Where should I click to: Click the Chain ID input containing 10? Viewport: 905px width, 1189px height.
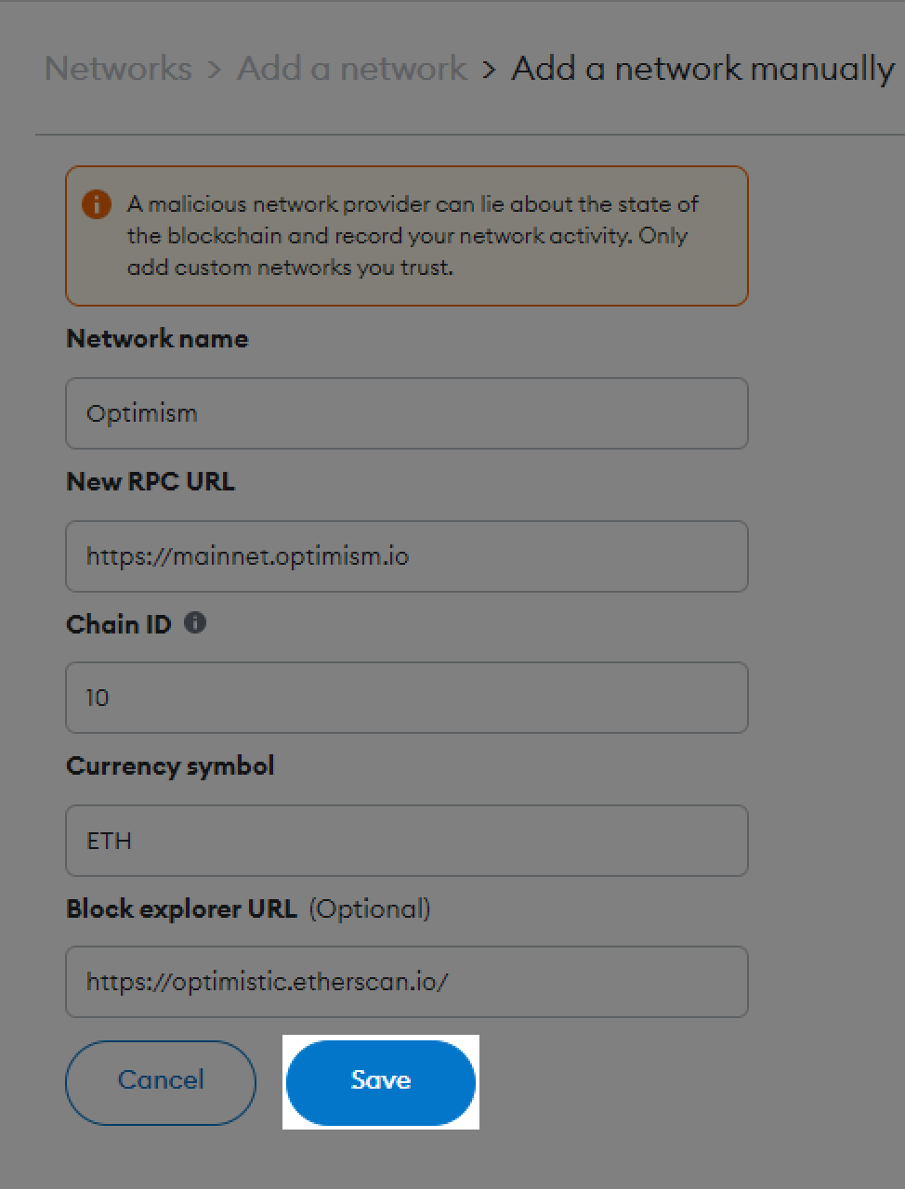(x=406, y=698)
